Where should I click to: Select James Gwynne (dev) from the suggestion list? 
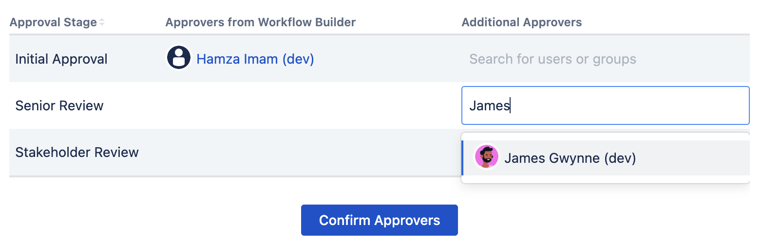pyautogui.click(x=570, y=158)
